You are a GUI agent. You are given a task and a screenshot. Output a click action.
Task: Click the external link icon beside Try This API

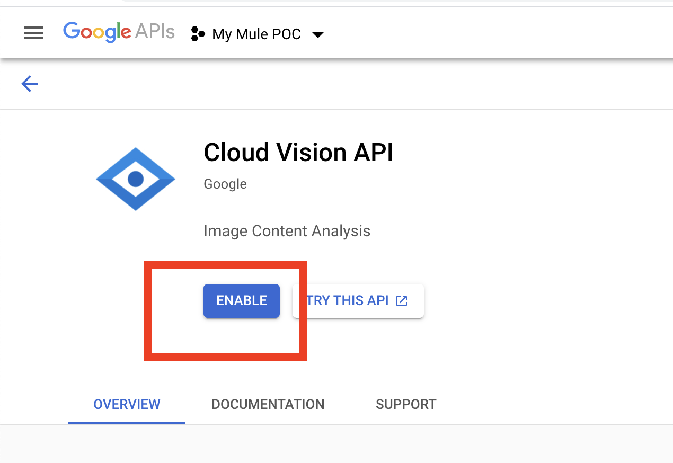click(402, 301)
